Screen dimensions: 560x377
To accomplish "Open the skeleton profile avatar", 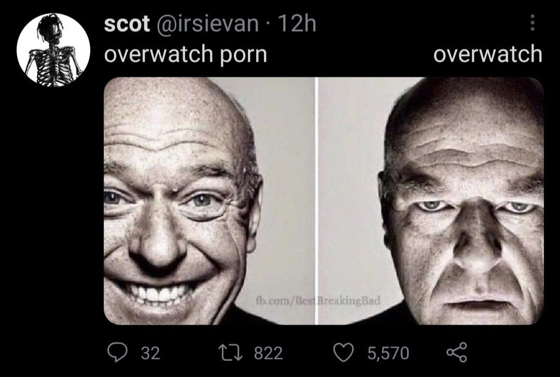I will (53, 50).
